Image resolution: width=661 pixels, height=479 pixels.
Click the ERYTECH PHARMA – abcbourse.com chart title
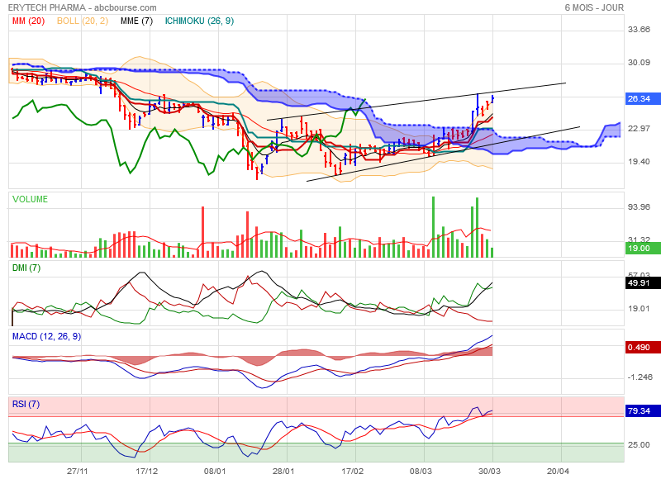click(x=82, y=7)
